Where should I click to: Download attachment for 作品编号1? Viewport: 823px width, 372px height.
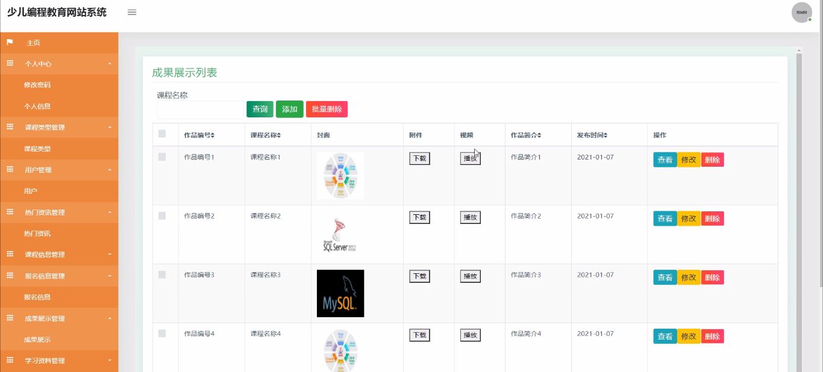pyautogui.click(x=419, y=158)
